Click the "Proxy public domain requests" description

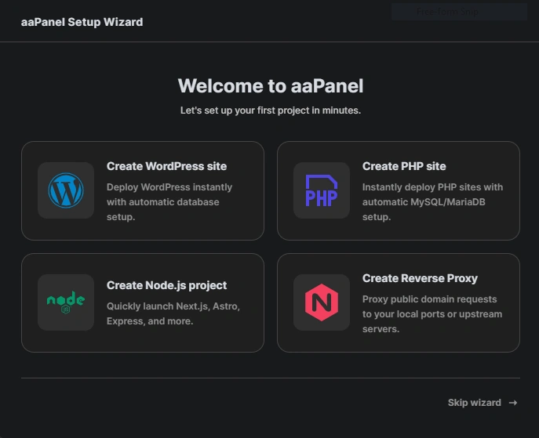pos(432,313)
